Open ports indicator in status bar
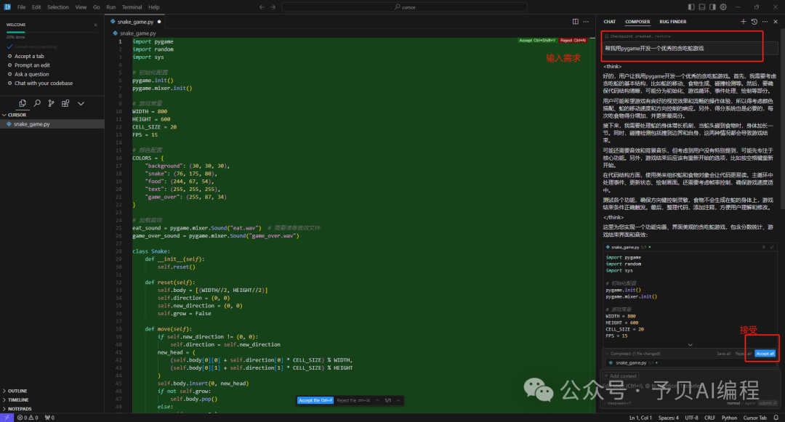This screenshot has width=785, height=422. click(x=49, y=418)
